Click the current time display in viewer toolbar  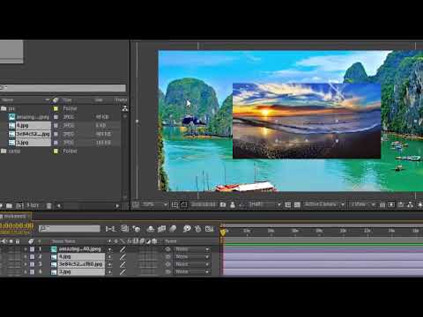point(204,204)
